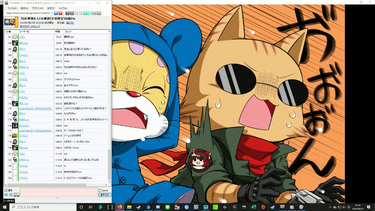Open the Logicool G Hub taskbar icon

(x=225, y=207)
